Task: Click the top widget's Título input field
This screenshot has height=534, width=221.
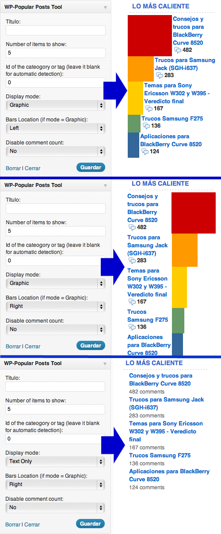Action: point(55,30)
